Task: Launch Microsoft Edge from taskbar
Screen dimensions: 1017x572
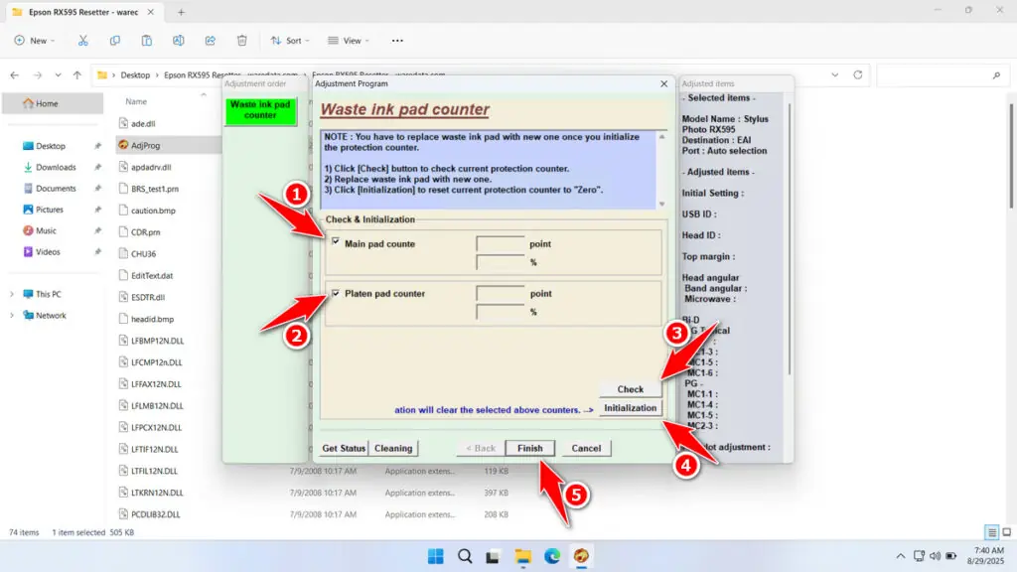Action: pos(552,556)
